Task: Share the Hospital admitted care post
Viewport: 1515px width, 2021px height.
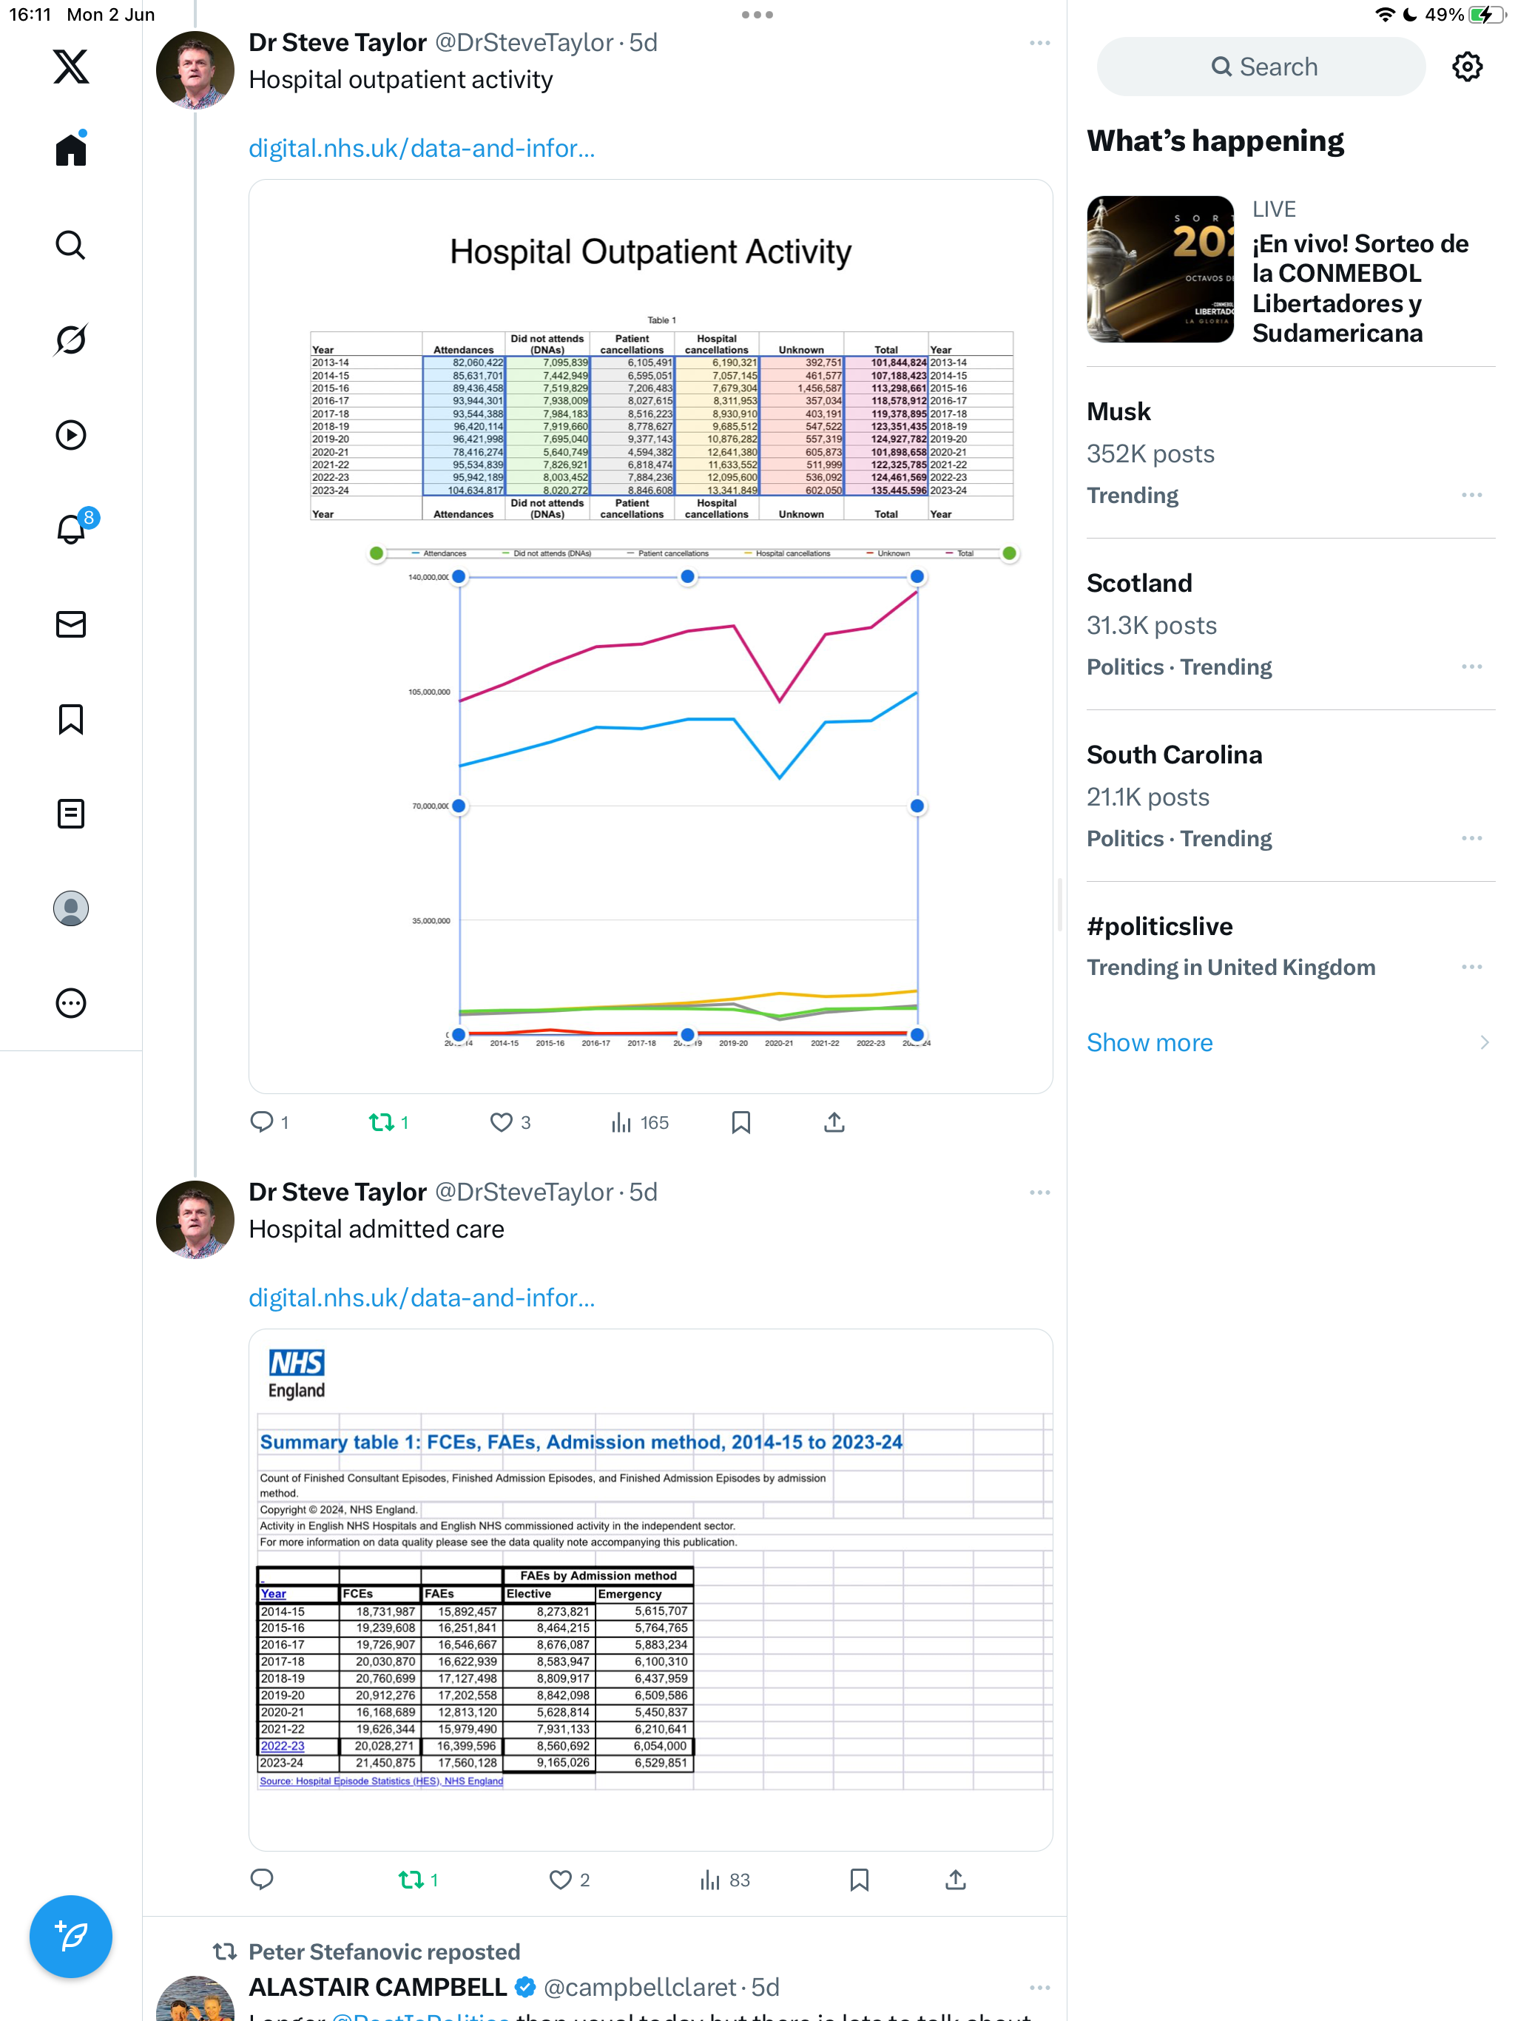Action: click(x=956, y=1880)
